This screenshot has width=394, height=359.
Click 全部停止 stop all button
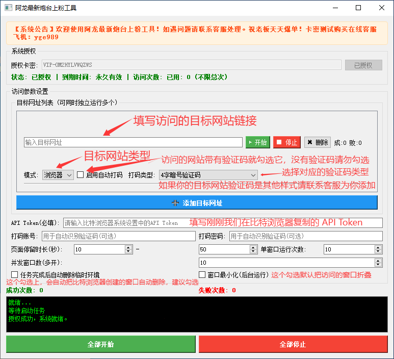pos(293,344)
